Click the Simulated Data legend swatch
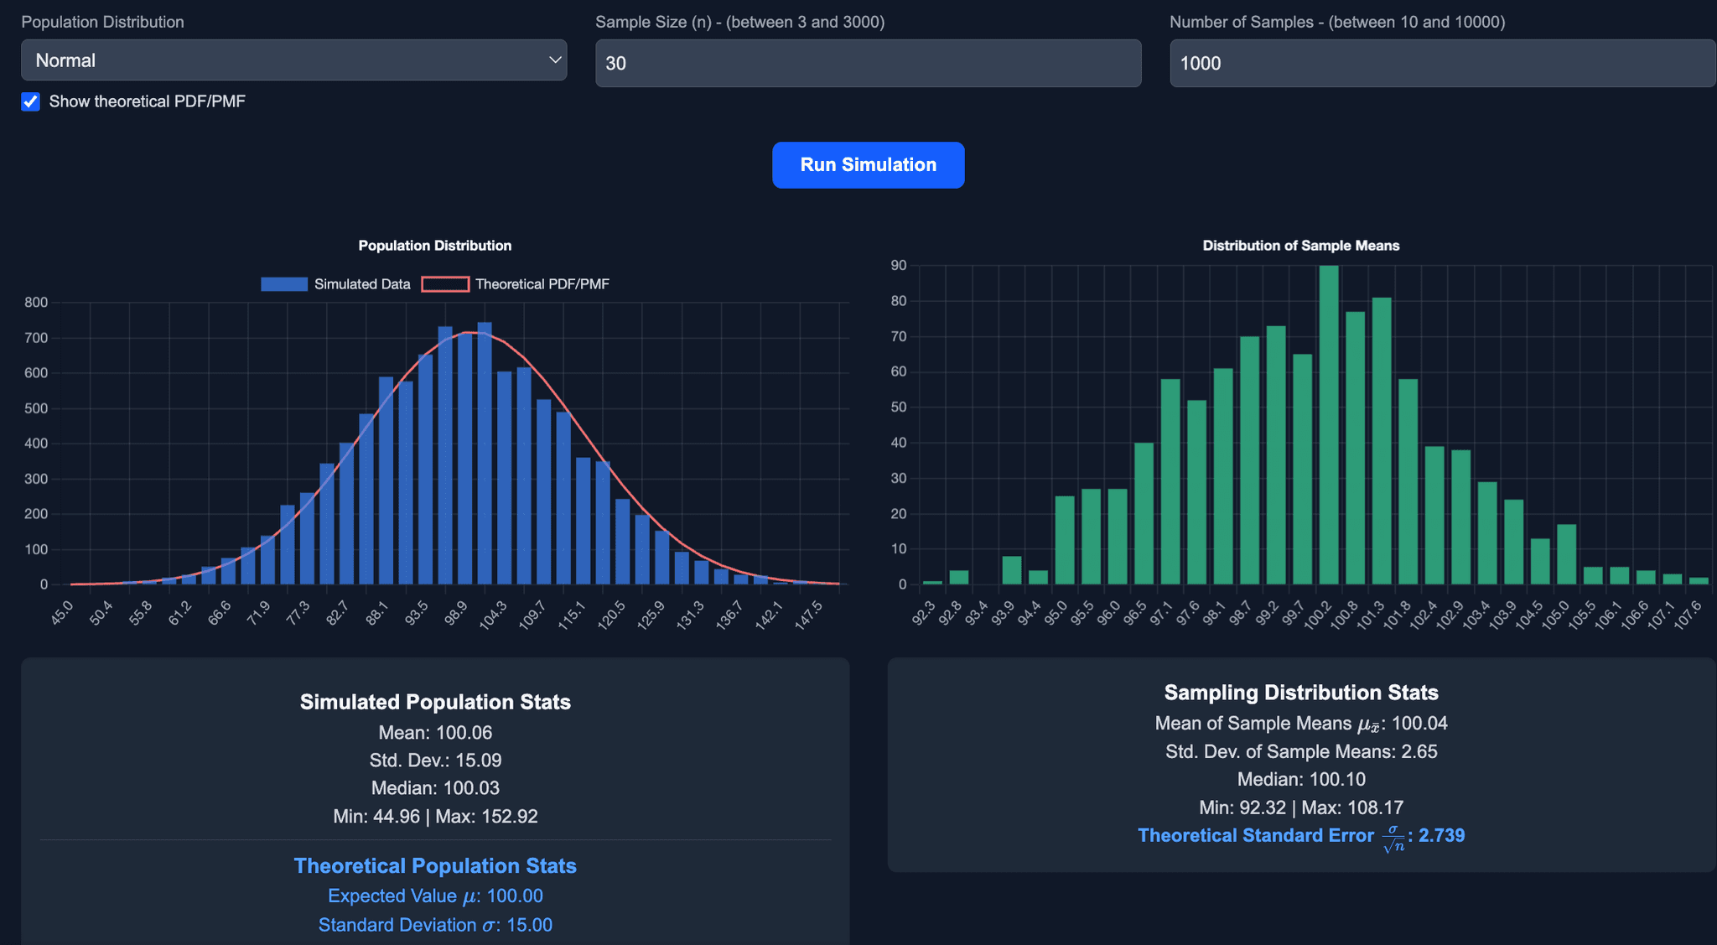1717x945 pixels. pyautogui.click(x=283, y=283)
